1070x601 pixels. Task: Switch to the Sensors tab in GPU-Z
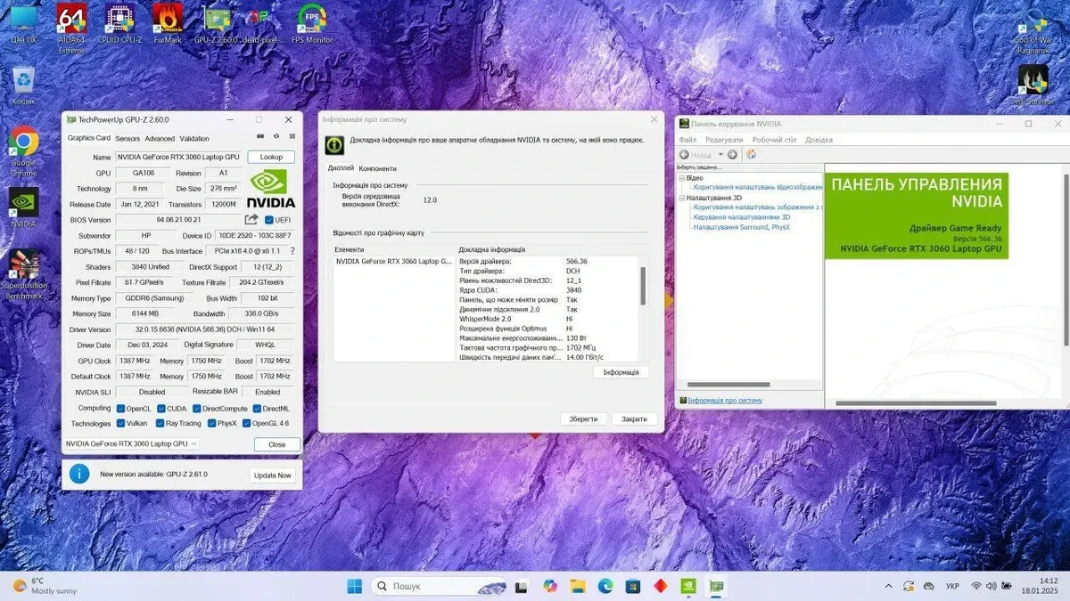click(128, 139)
